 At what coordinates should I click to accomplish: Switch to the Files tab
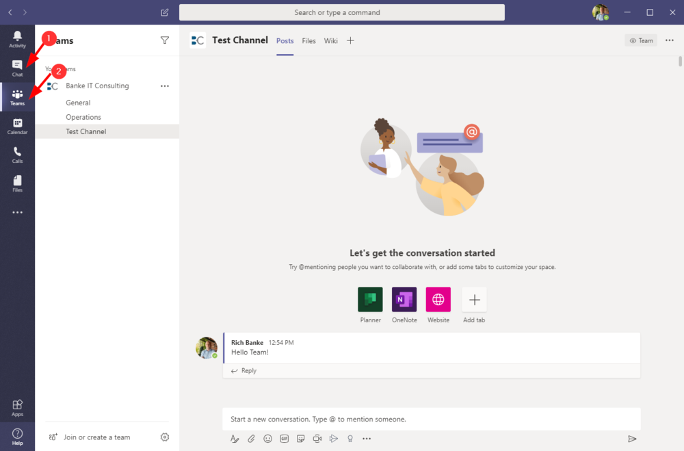click(x=309, y=40)
